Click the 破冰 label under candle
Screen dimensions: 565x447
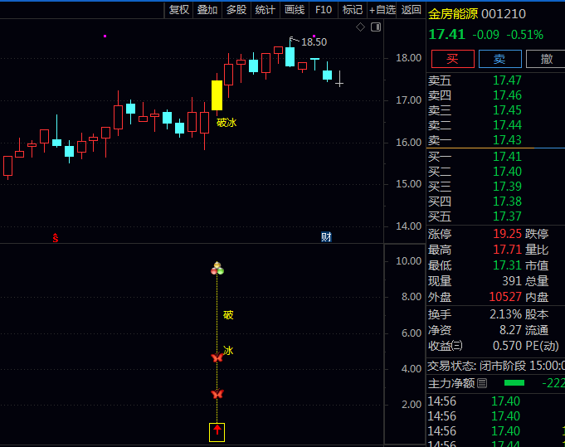[x=226, y=123]
